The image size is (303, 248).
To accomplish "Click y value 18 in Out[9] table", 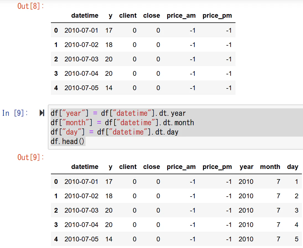I will coord(109,196).
